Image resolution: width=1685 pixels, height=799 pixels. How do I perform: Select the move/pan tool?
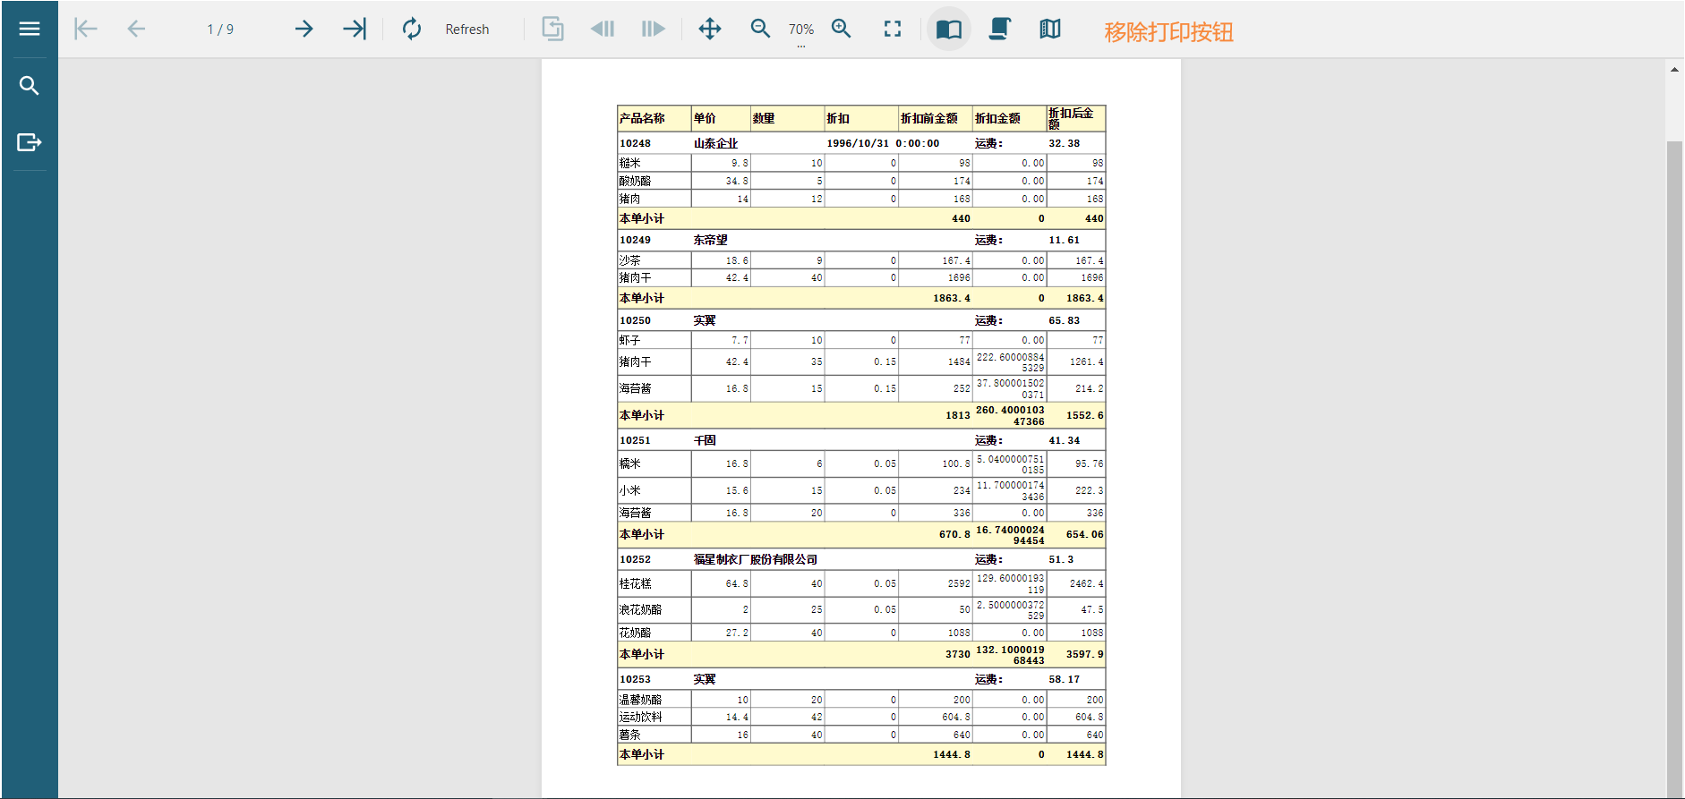pos(710,29)
